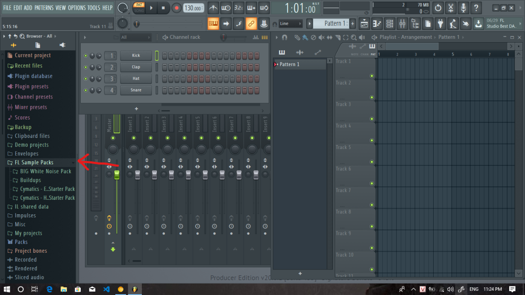Open FL Studio help with the question mark icon
Image resolution: width=525 pixels, height=295 pixels.
pyautogui.click(x=476, y=8)
